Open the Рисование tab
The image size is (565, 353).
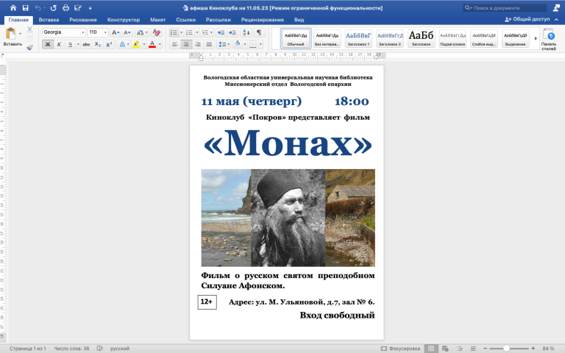[83, 20]
